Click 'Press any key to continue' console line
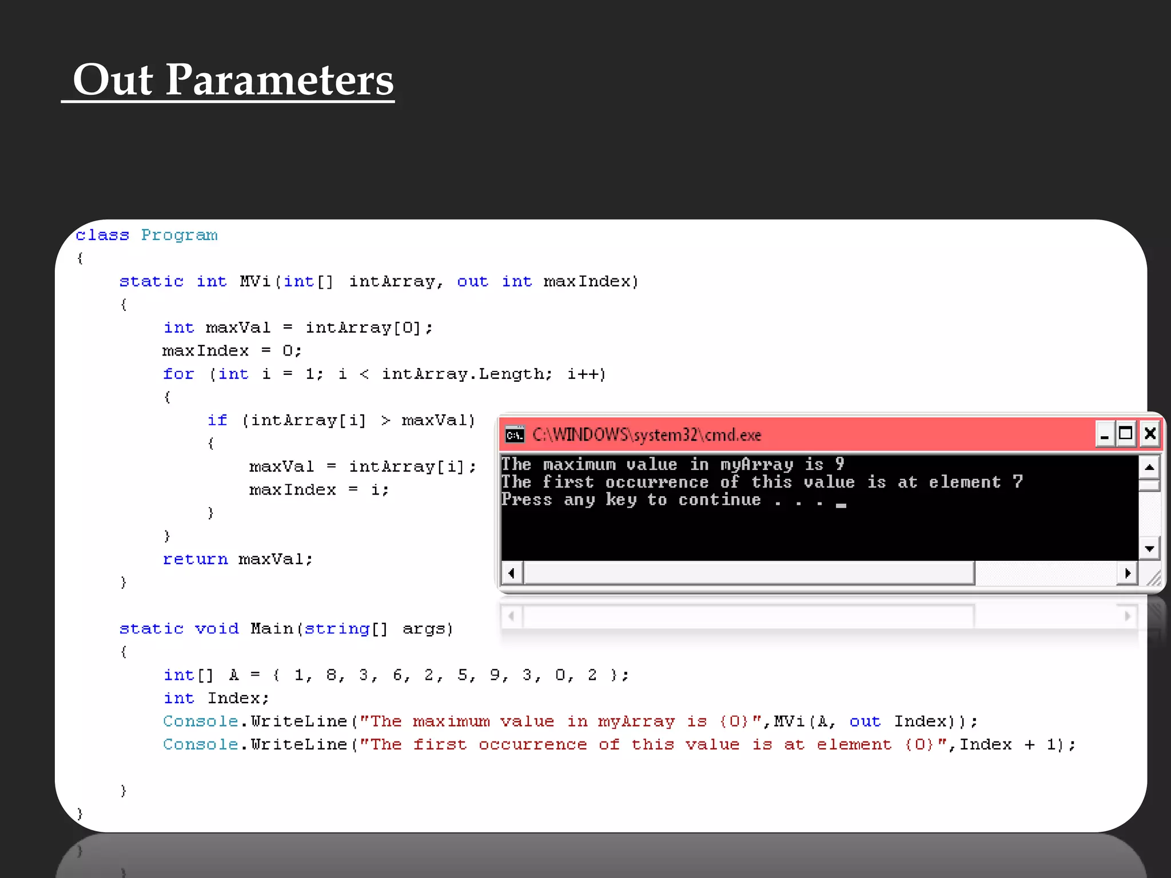This screenshot has height=878, width=1171. 674,500
